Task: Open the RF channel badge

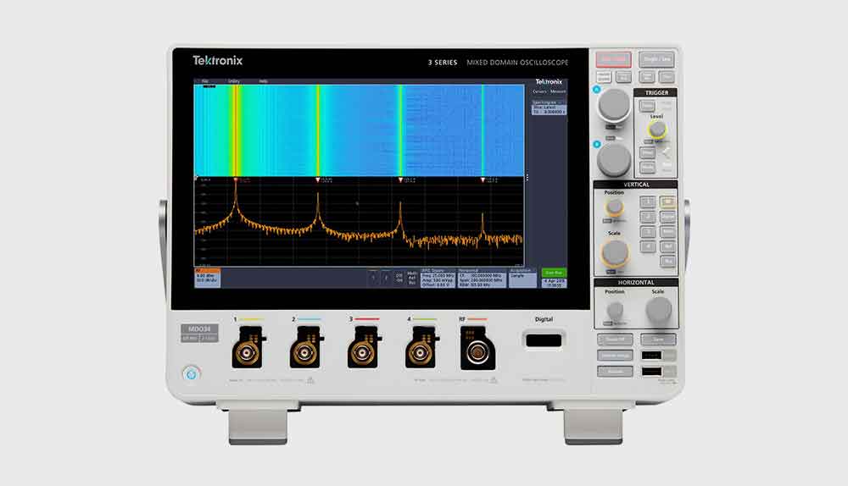Action: (207, 278)
